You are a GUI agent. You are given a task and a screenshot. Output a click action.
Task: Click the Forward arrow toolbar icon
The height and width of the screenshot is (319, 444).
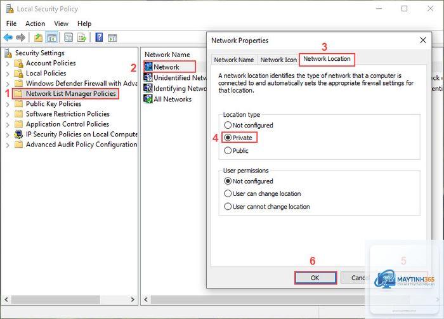pyautogui.click(x=21, y=37)
